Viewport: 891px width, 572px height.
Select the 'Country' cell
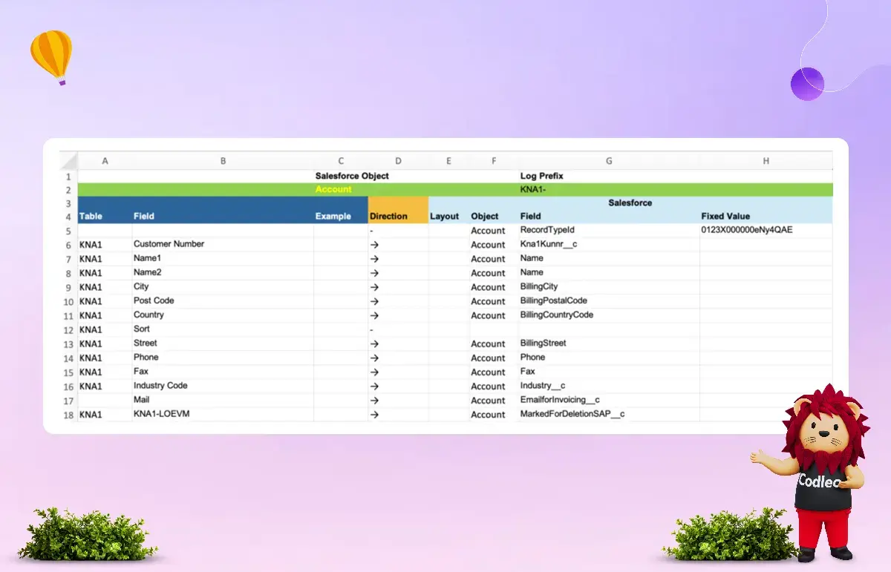223,315
